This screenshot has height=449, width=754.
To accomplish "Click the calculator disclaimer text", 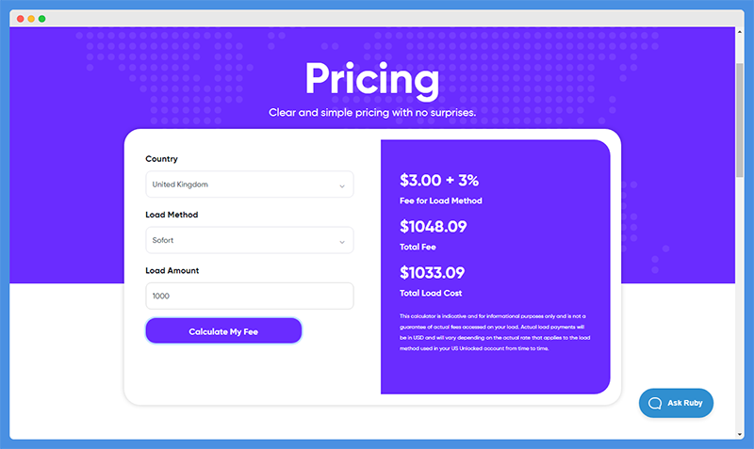I will 495,332.
